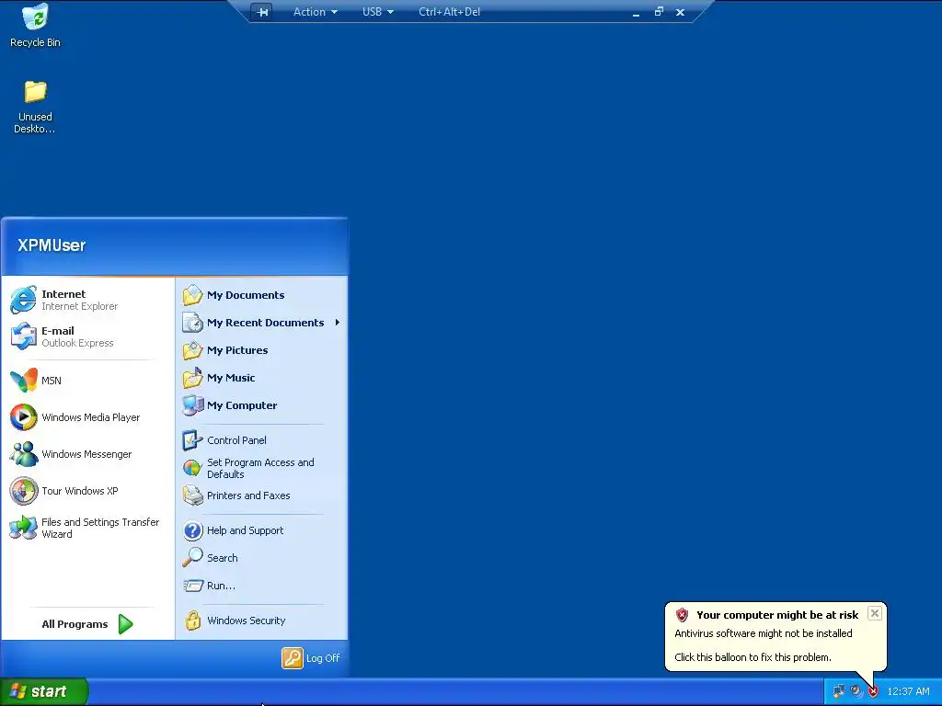This screenshot has width=942, height=706.
Task: Click the network connection tray icon
Action: click(x=839, y=691)
